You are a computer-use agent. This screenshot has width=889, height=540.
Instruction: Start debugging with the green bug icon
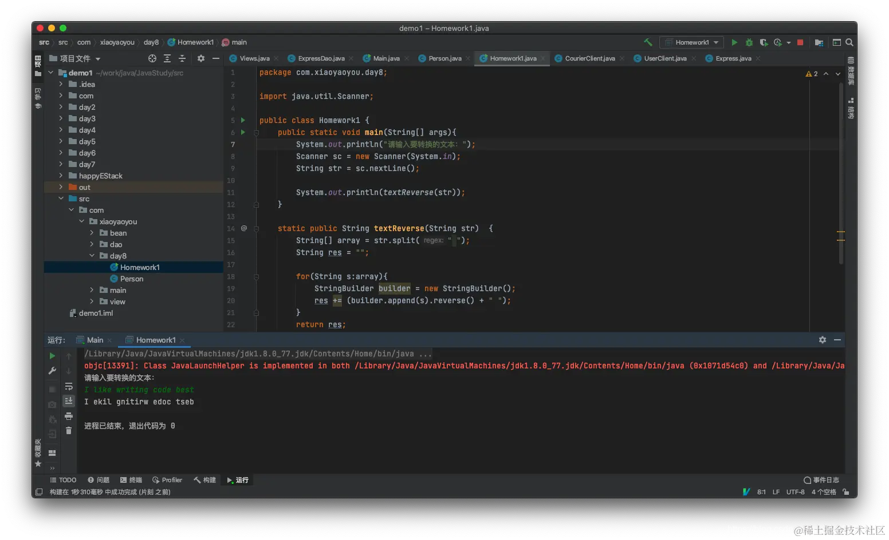[x=749, y=42]
